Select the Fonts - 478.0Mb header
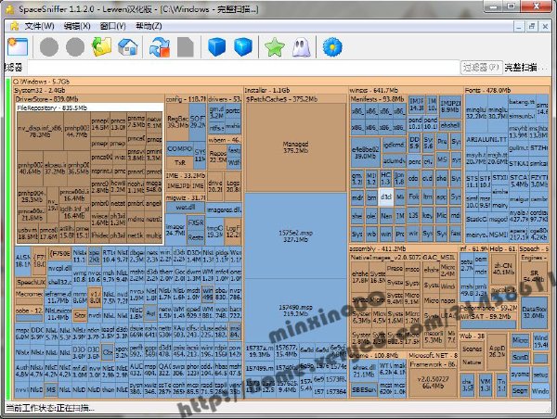Image resolution: width=557 pixels, height=419 pixels. tap(507, 90)
